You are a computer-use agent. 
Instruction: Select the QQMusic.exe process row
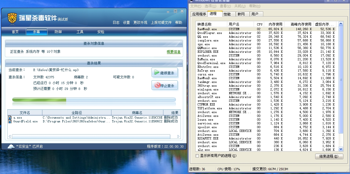[266, 48]
